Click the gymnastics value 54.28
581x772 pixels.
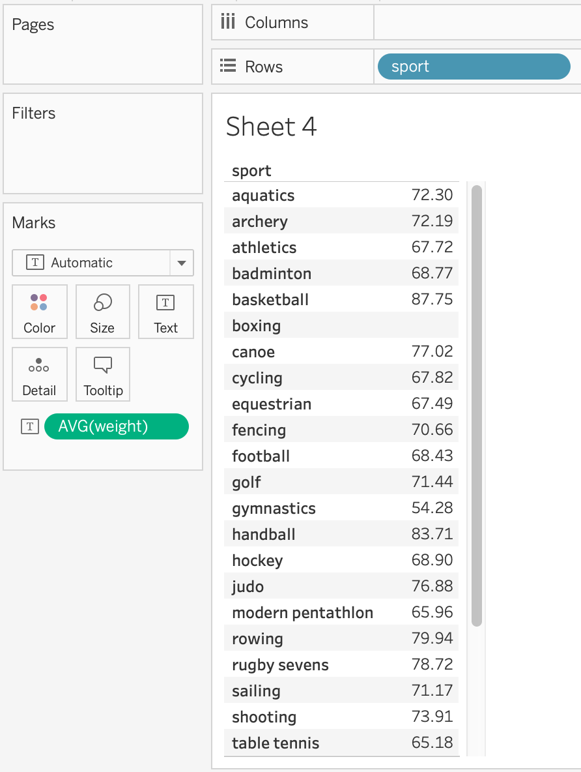(x=432, y=509)
